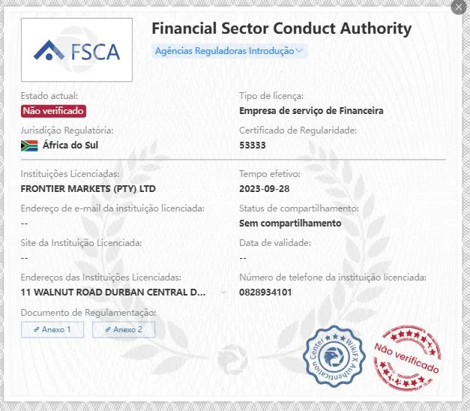Click the link icon in Anexo 2
This screenshot has width=470, height=411.
click(108, 329)
